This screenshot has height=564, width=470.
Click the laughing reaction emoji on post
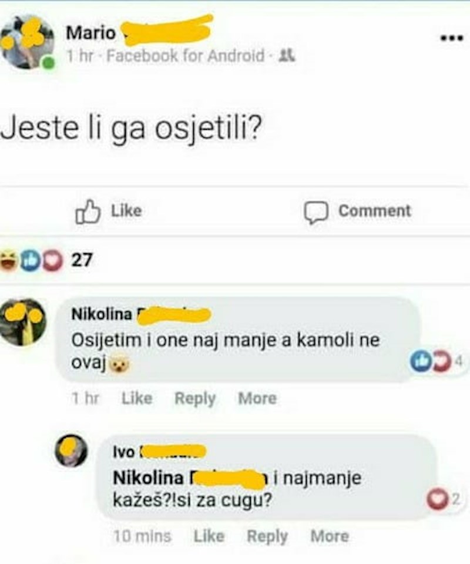point(8,260)
